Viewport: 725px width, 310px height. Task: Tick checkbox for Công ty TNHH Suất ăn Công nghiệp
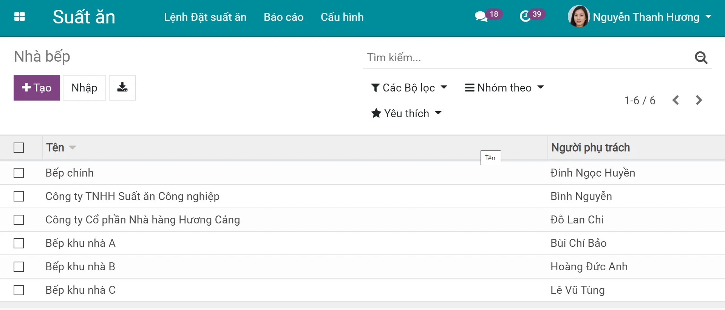pyautogui.click(x=19, y=197)
